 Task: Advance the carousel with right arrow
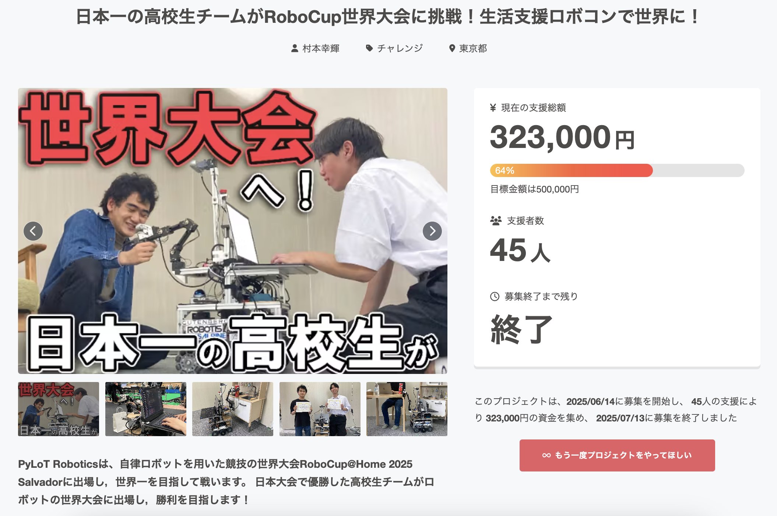432,231
